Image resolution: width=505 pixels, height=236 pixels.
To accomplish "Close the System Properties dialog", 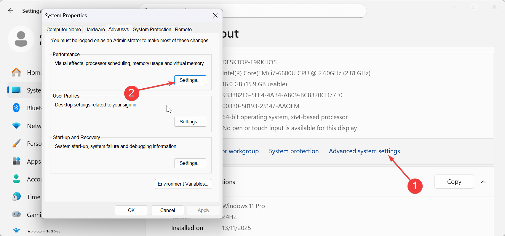I will pos(215,15).
